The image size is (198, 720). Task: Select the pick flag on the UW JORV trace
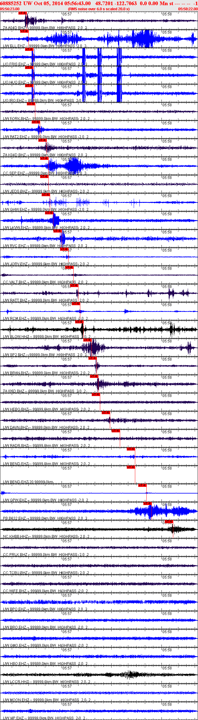coord(64,249)
